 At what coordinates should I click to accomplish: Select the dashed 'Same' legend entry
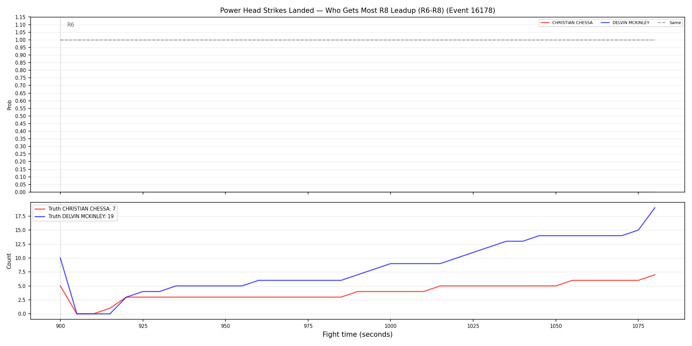pos(669,23)
